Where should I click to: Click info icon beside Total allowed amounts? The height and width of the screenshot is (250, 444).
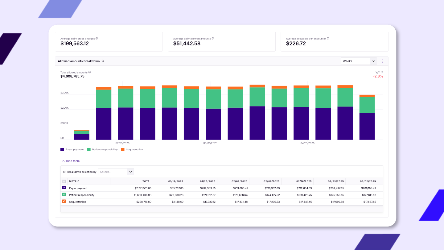(x=89, y=72)
